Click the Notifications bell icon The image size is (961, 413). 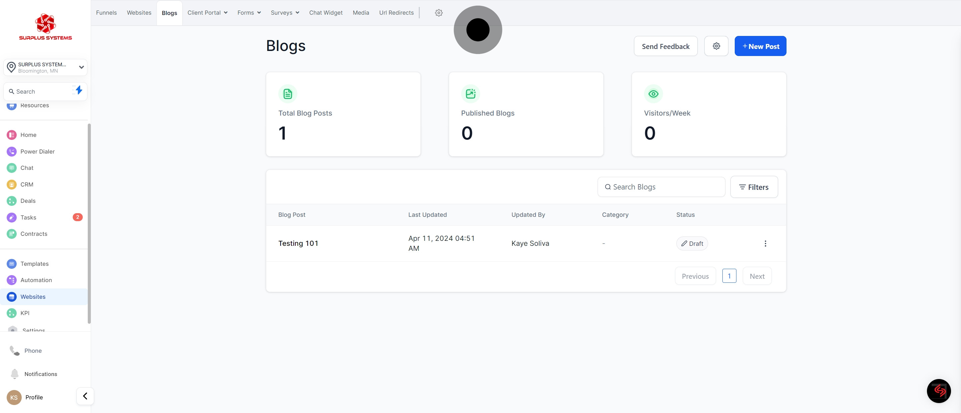[x=15, y=374]
